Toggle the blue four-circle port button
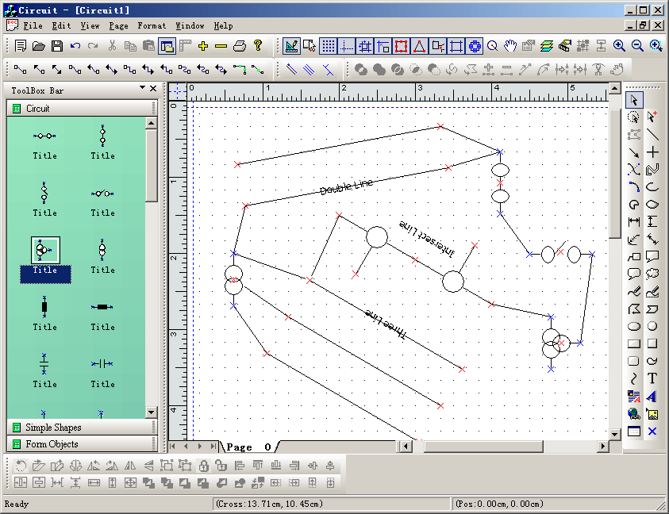The image size is (669, 514). 475,46
